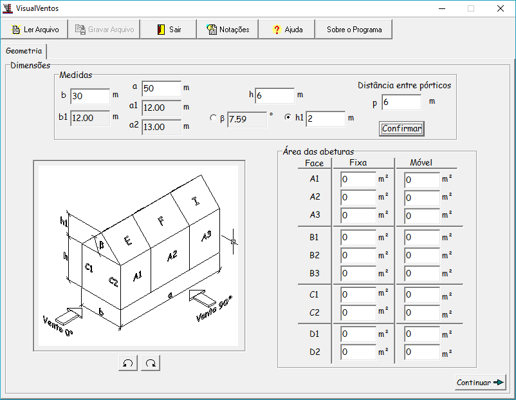The width and height of the screenshot is (516, 400).
Task: Focus the a dimension input field
Action: [161, 88]
